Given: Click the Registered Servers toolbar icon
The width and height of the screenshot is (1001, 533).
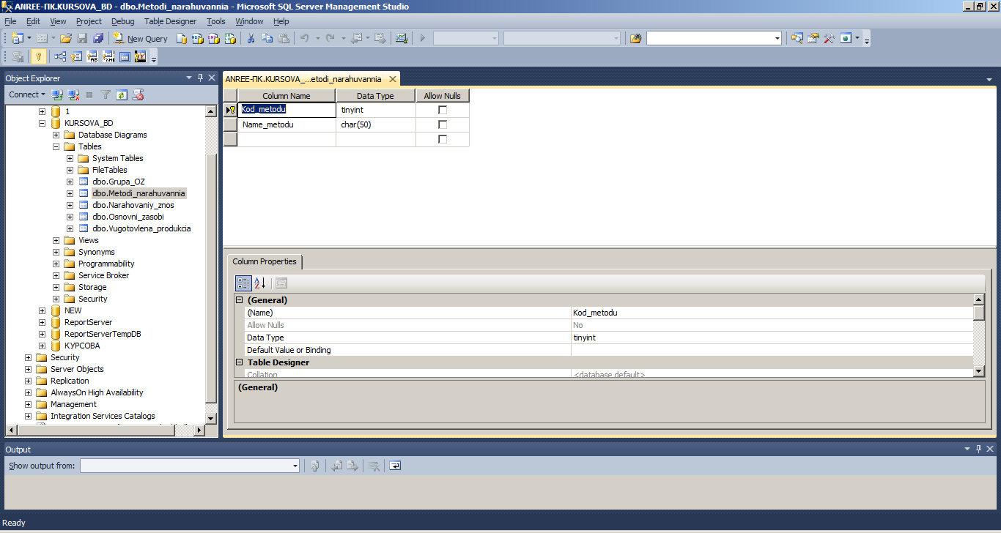Looking at the screenshot, I should click(797, 38).
